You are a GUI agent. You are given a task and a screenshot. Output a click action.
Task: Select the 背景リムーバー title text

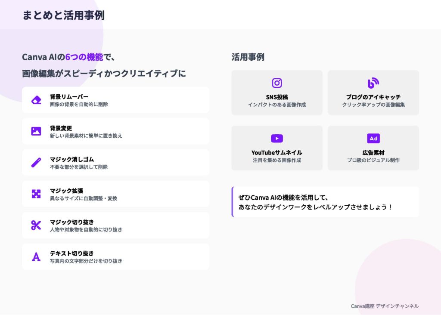point(69,96)
